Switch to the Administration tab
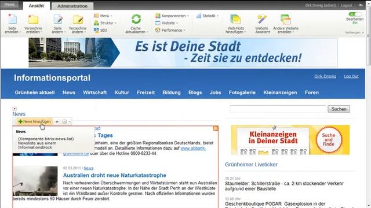Image resolution: width=371 pixels, height=208 pixels. click(72, 6)
